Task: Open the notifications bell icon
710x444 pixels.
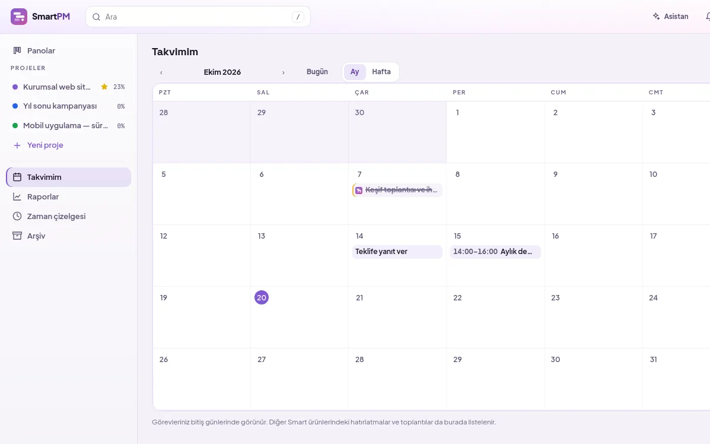Action: tap(708, 16)
